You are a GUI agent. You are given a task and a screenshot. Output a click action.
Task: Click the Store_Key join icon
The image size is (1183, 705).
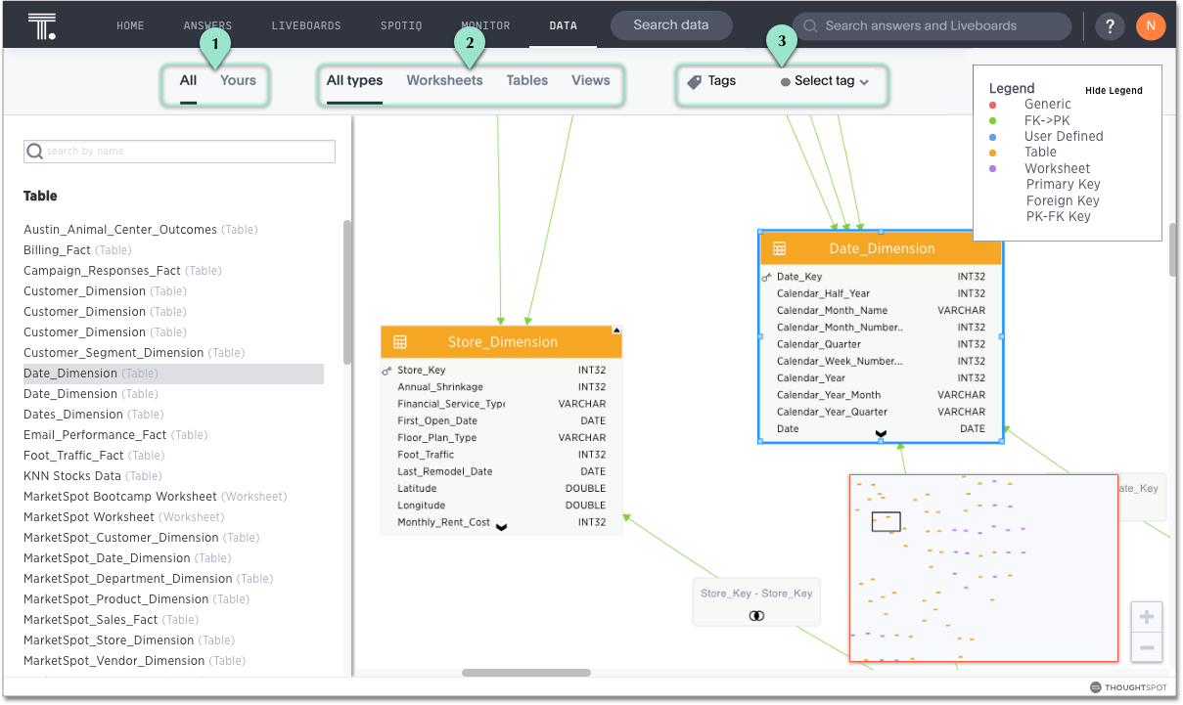pos(756,616)
